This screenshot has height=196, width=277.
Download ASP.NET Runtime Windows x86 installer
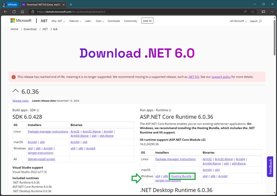click(165, 176)
